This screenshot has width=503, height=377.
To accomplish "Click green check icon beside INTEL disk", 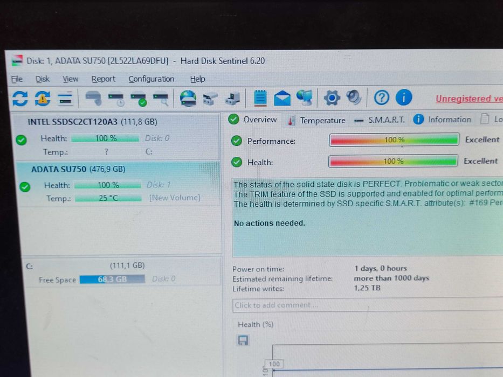I will click(x=21, y=140).
